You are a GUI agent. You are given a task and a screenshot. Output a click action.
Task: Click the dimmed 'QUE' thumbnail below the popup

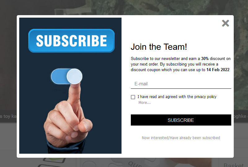[x=135, y=164]
